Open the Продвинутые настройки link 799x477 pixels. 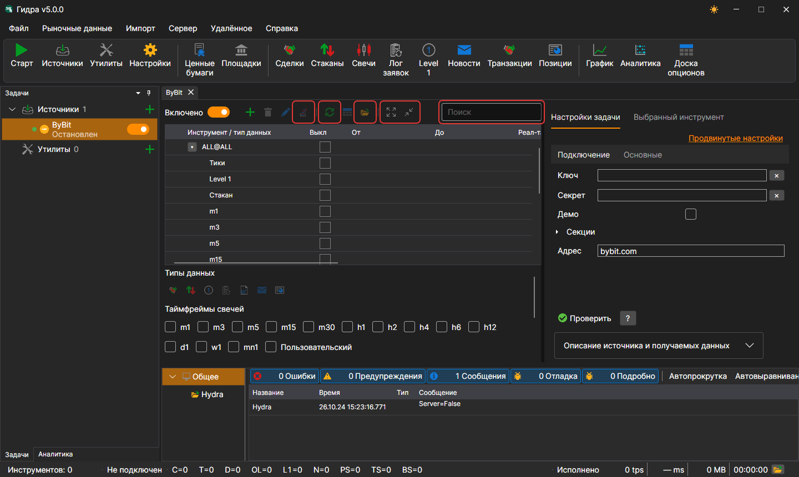coord(736,138)
